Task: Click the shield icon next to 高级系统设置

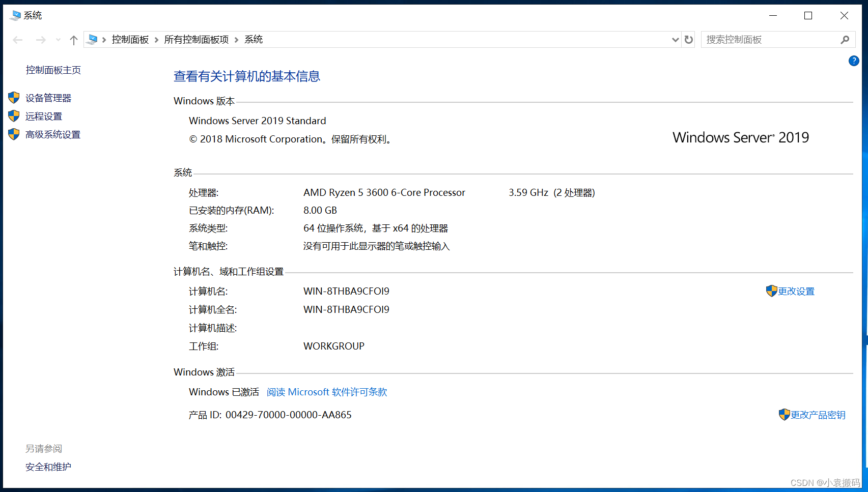Action: [14, 134]
